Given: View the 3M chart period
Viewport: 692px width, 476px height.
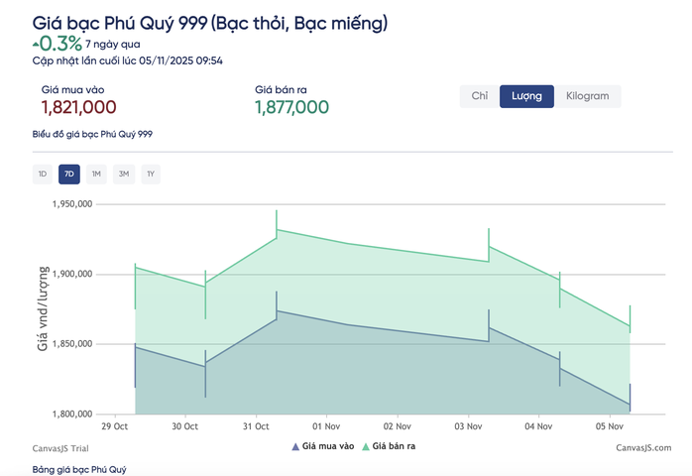Looking at the screenshot, I should point(124,175).
